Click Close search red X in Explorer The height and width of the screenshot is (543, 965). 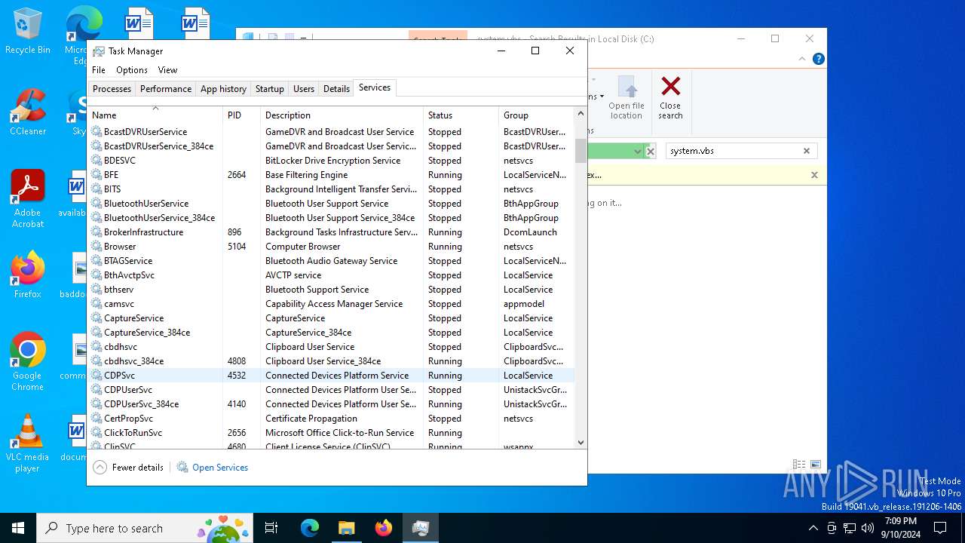point(670,97)
